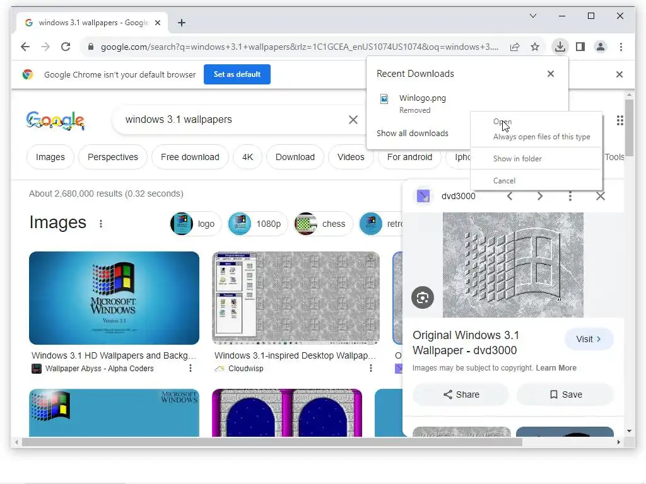Screen dimensions: 646x484
Task: View site info via the padlock icon
Action: [x=91, y=47]
